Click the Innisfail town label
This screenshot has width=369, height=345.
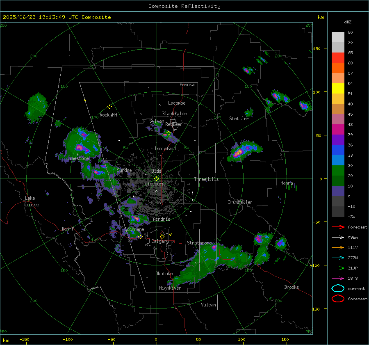(165, 149)
